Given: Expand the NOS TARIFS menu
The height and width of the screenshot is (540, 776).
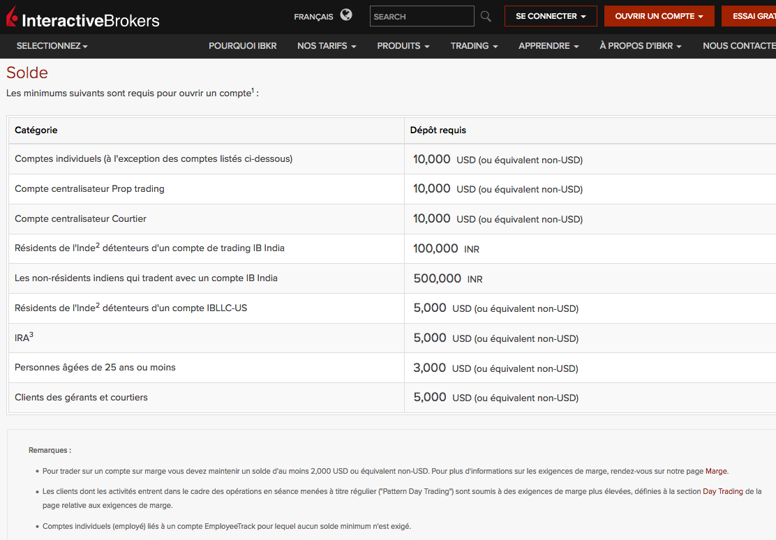Looking at the screenshot, I should pyautogui.click(x=327, y=46).
